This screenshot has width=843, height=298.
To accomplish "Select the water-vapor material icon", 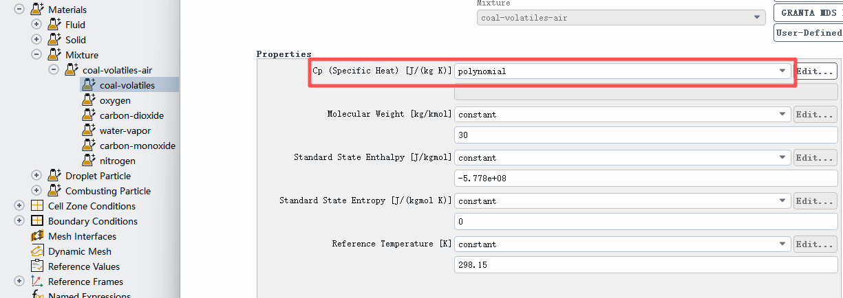I will 88,130.
